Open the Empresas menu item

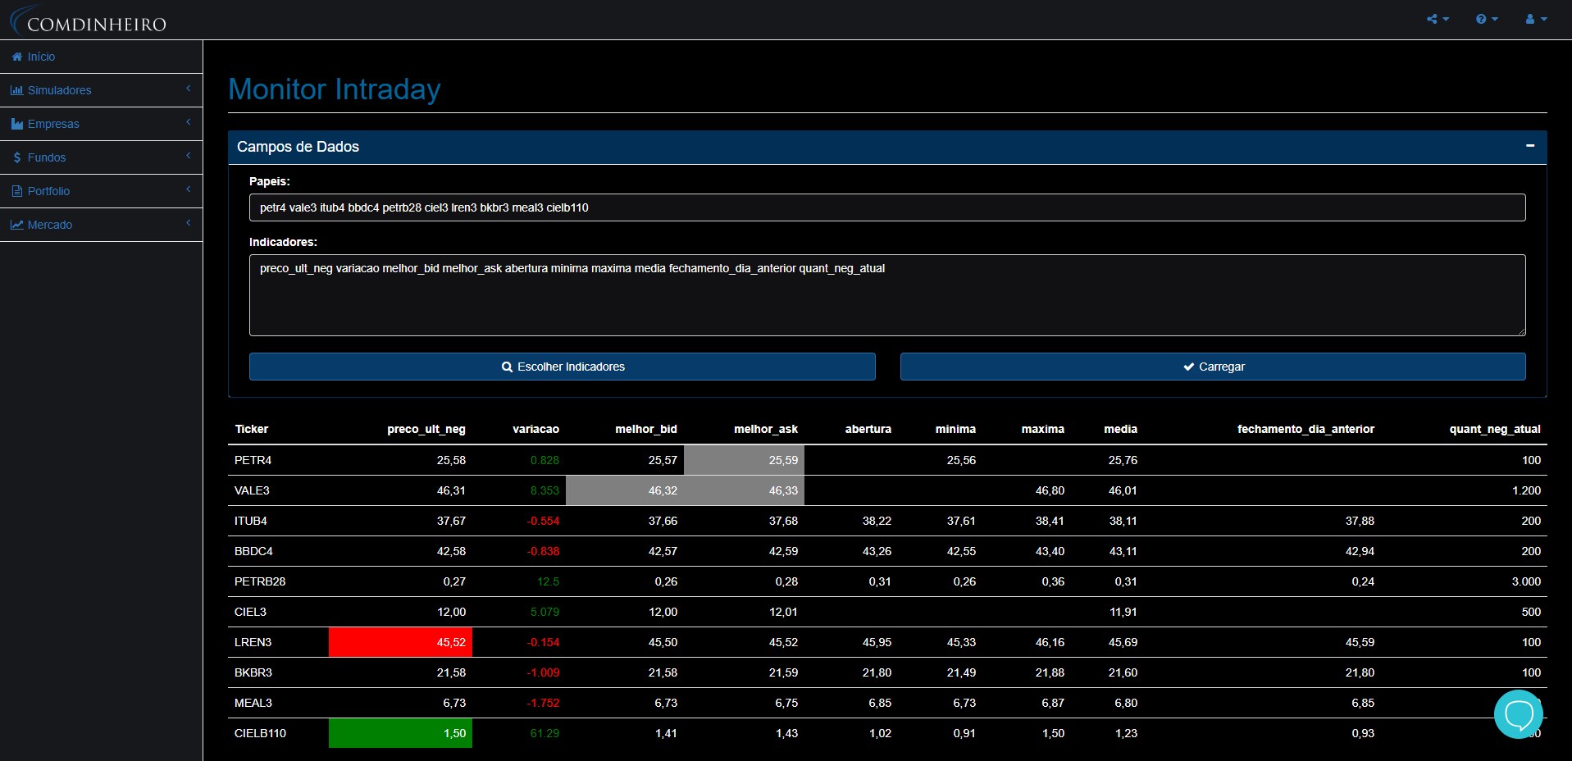(101, 124)
